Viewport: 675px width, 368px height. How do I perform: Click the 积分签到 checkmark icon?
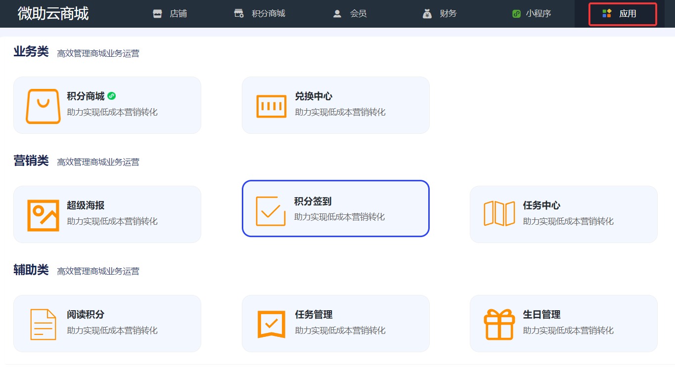coord(270,211)
